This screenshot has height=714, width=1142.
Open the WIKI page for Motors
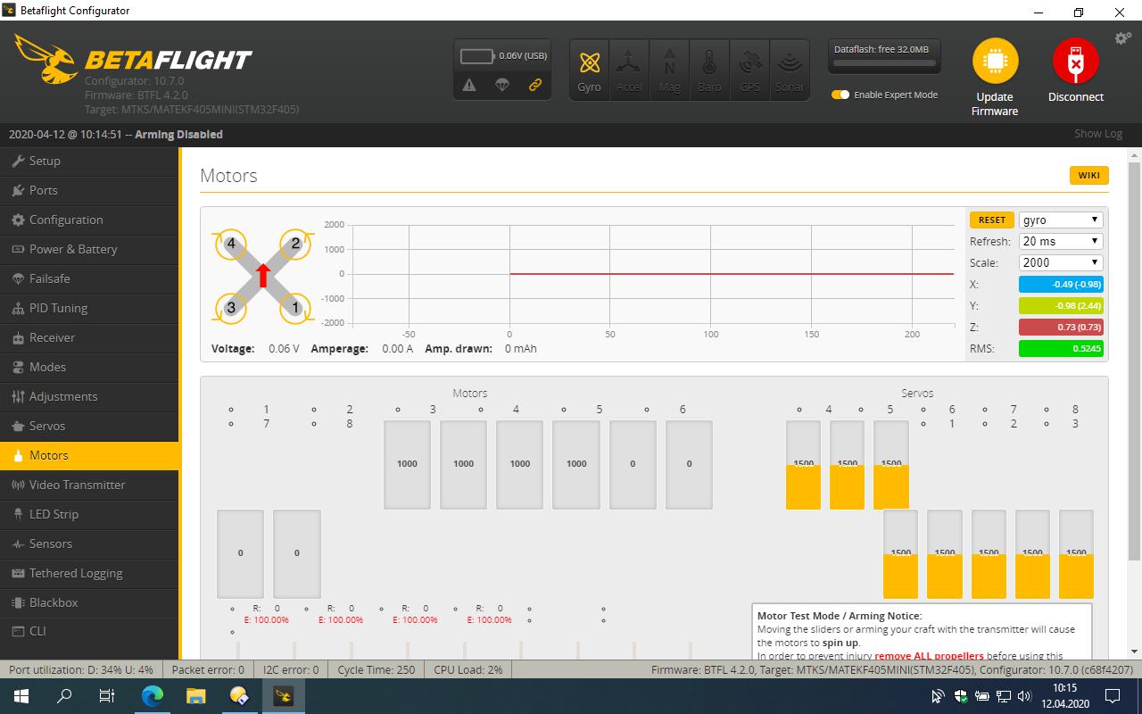[1088, 175]
